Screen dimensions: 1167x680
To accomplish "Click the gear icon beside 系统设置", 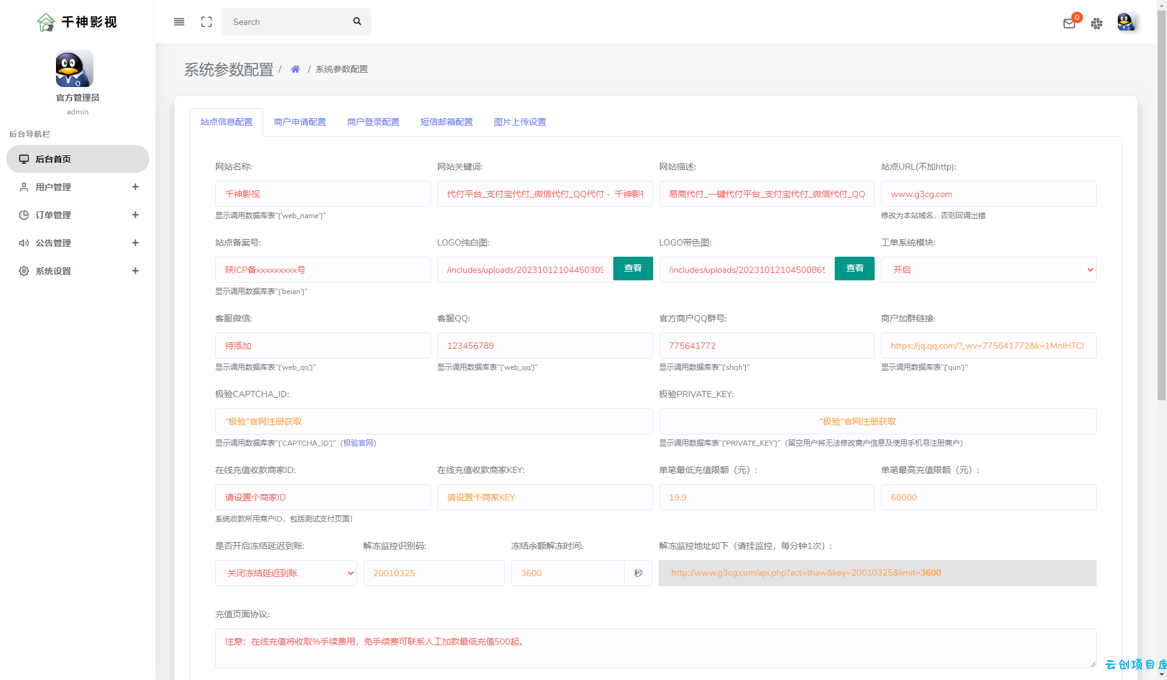I will pos(24,271).
